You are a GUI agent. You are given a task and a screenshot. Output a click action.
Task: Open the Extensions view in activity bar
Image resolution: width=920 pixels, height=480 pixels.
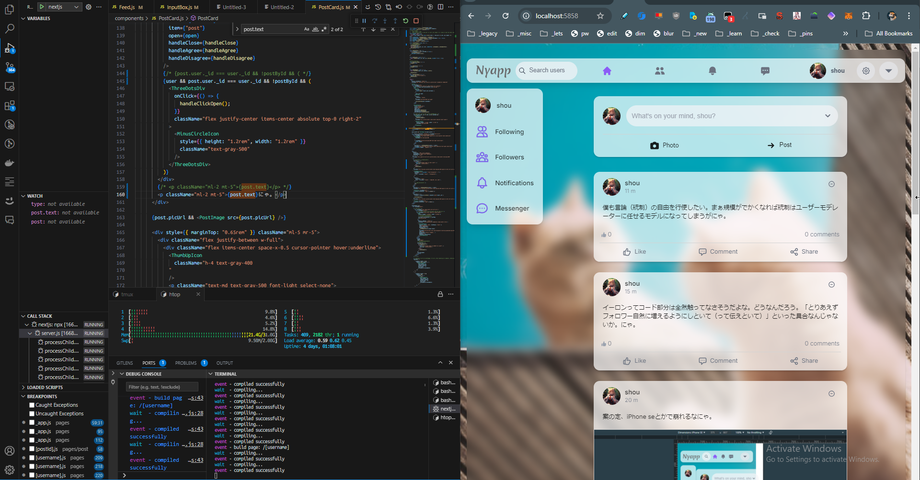tap(10, 105)
